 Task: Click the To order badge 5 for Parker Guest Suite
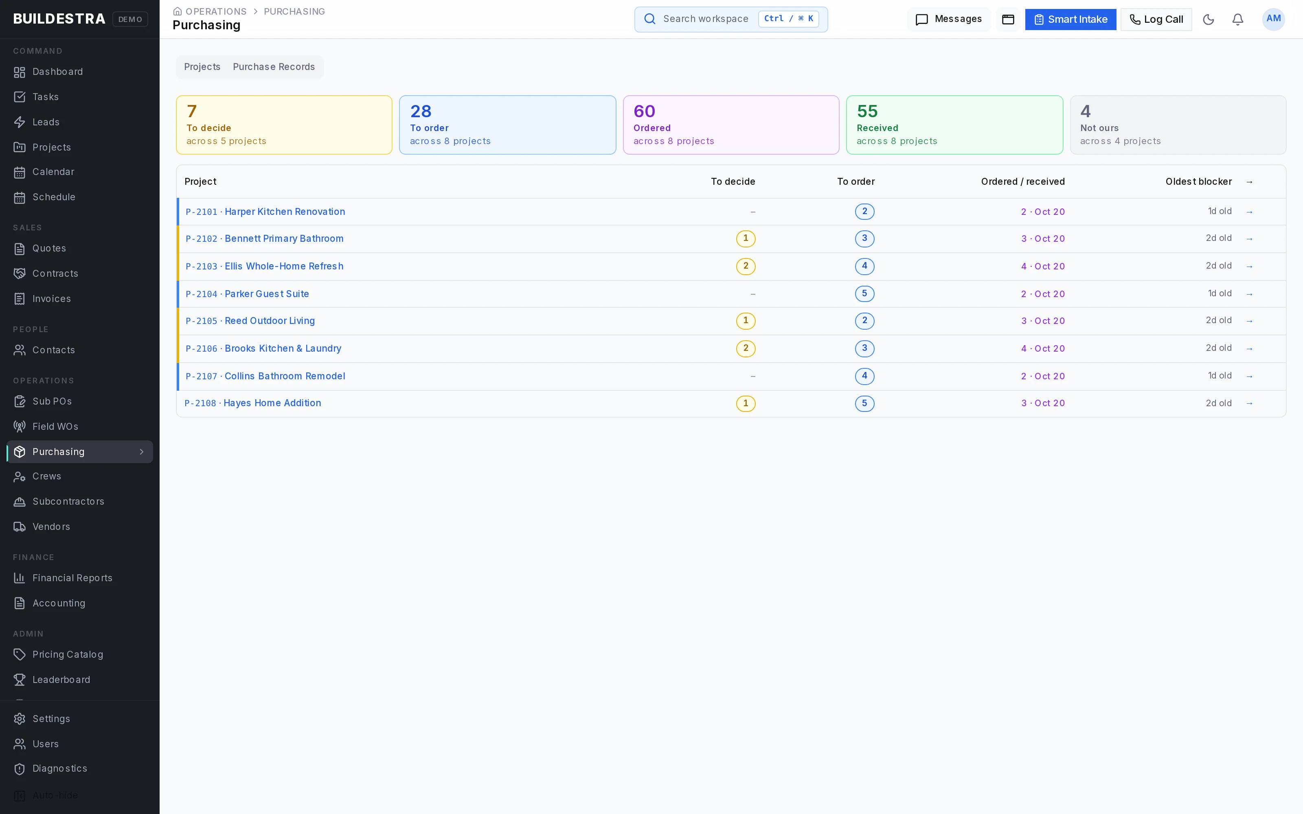click(x=864, y=294)
